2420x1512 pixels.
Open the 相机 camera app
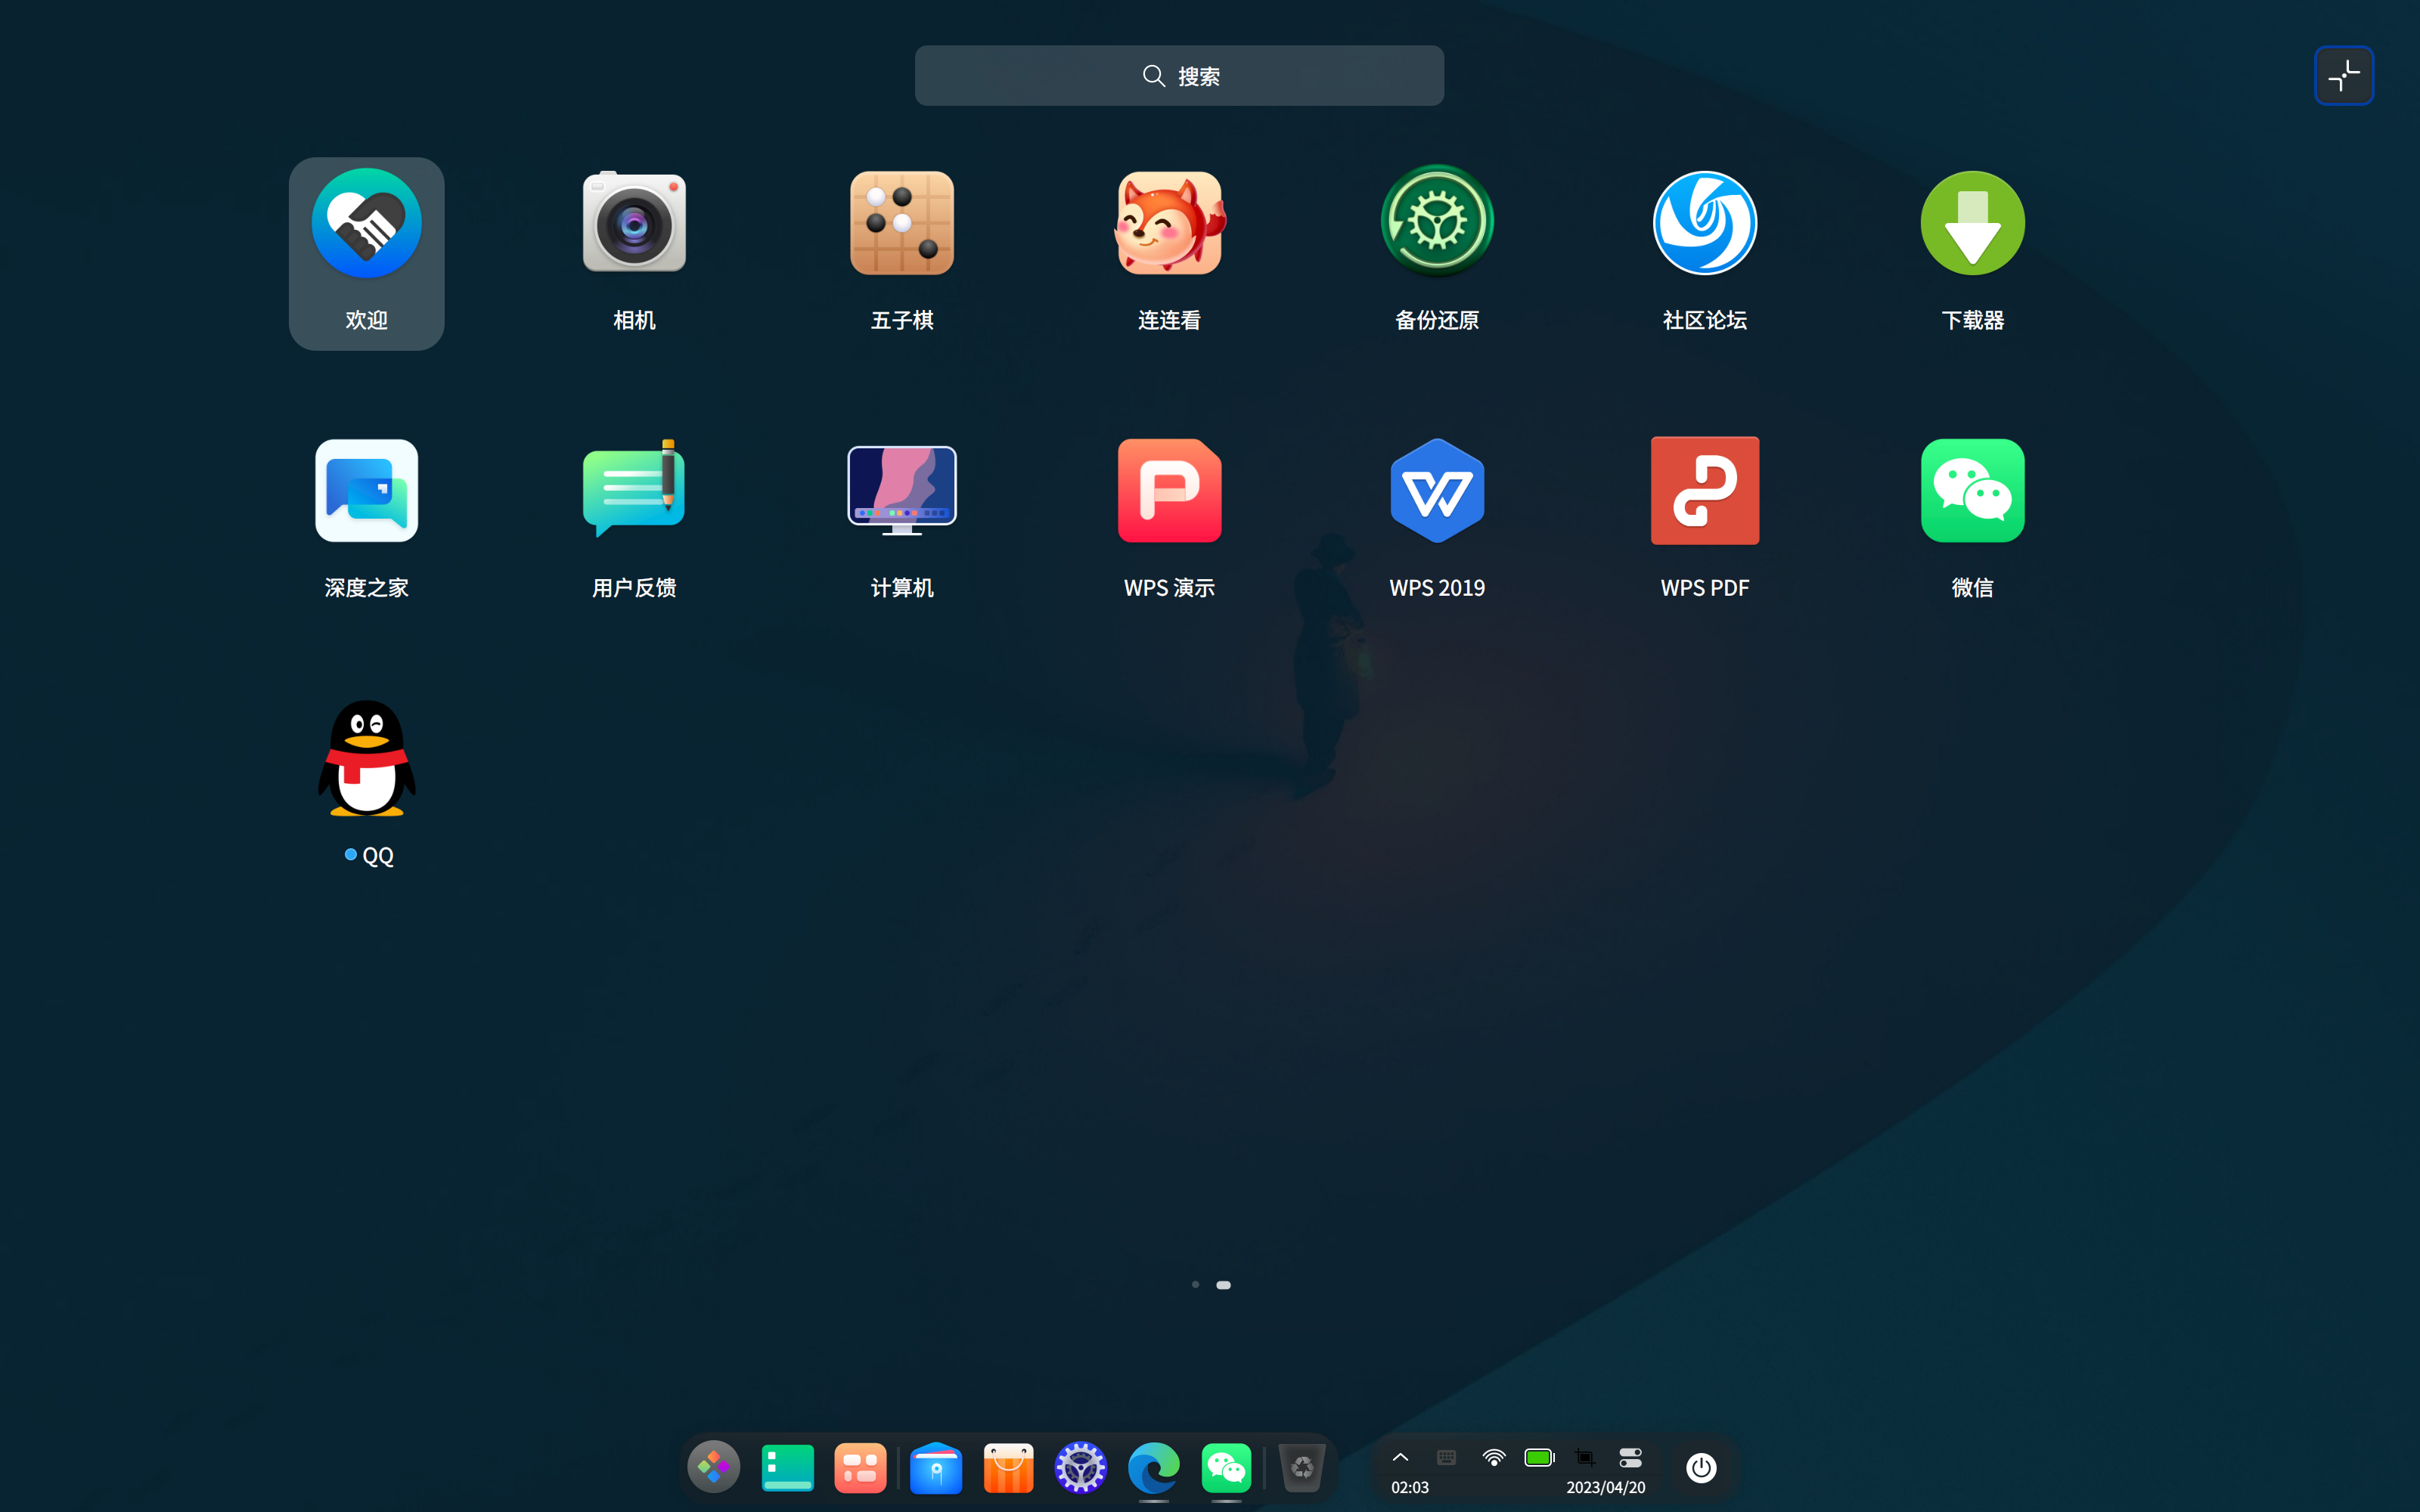tap(634, 224)
